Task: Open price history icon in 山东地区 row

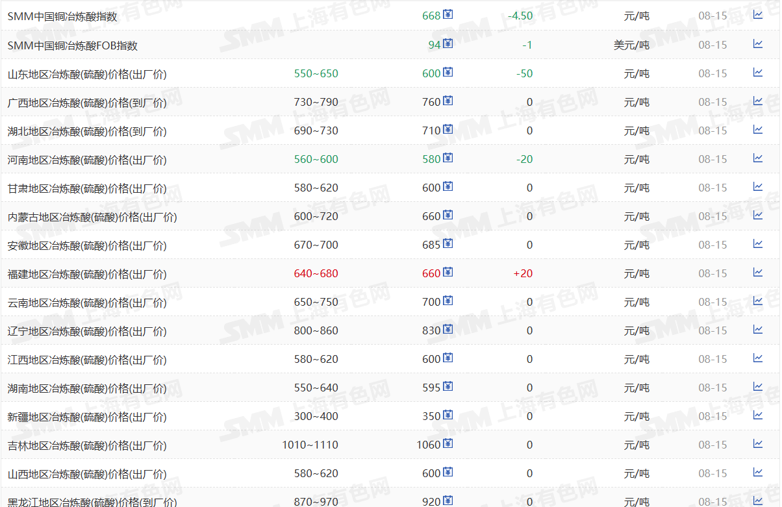Action: tap(448, 72)
